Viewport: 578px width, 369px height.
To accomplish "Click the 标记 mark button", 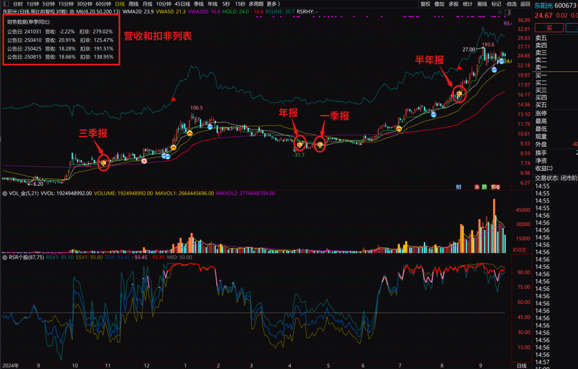I will (x=496, y=4).
